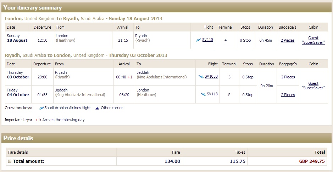Click the Saudi Arabian Airlines flight key icon
Viewport: 333px width, 172px height.
[41, 108]
